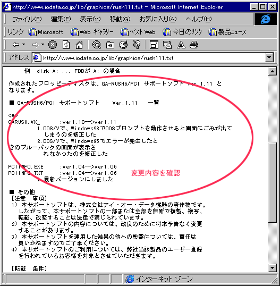
Task: Open the ファイル(F) menu
Action: tap(27, 19)
